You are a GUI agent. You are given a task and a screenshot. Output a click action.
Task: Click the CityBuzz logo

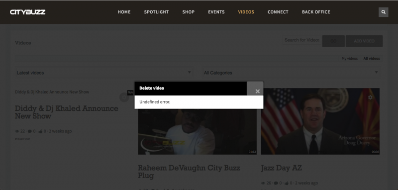[x=28, y=12]
